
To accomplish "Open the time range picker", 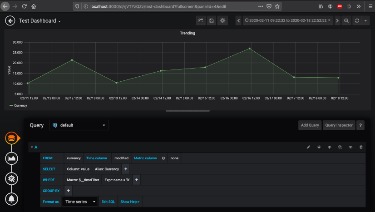I will click(x=288, y=20).
